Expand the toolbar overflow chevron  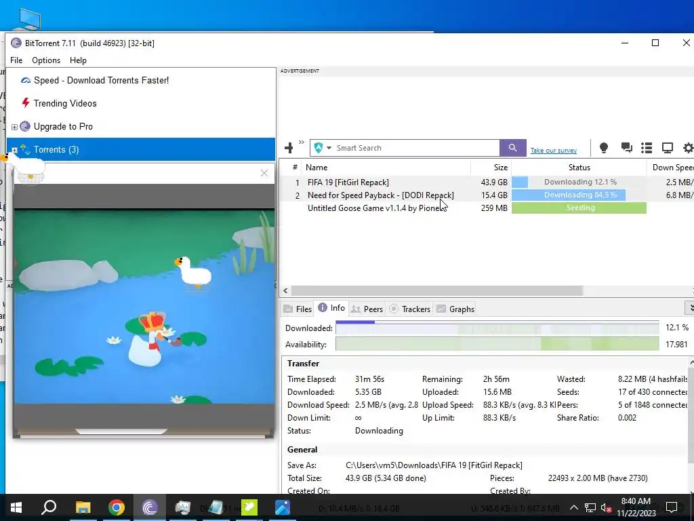tap(302, 142)
